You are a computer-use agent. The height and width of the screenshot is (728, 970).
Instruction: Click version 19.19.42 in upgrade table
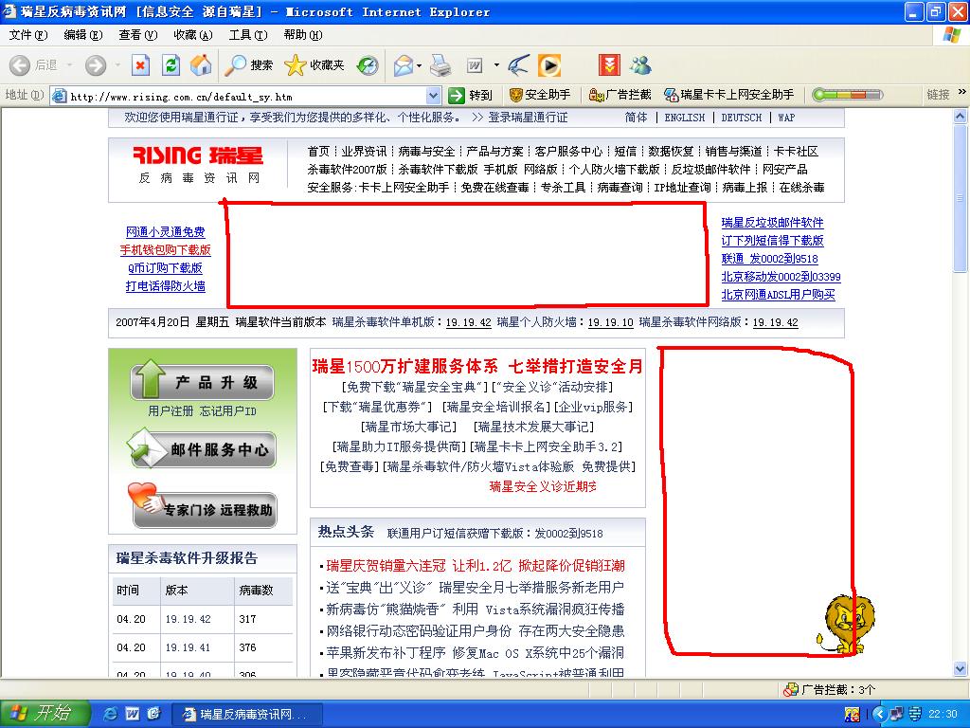189,619
